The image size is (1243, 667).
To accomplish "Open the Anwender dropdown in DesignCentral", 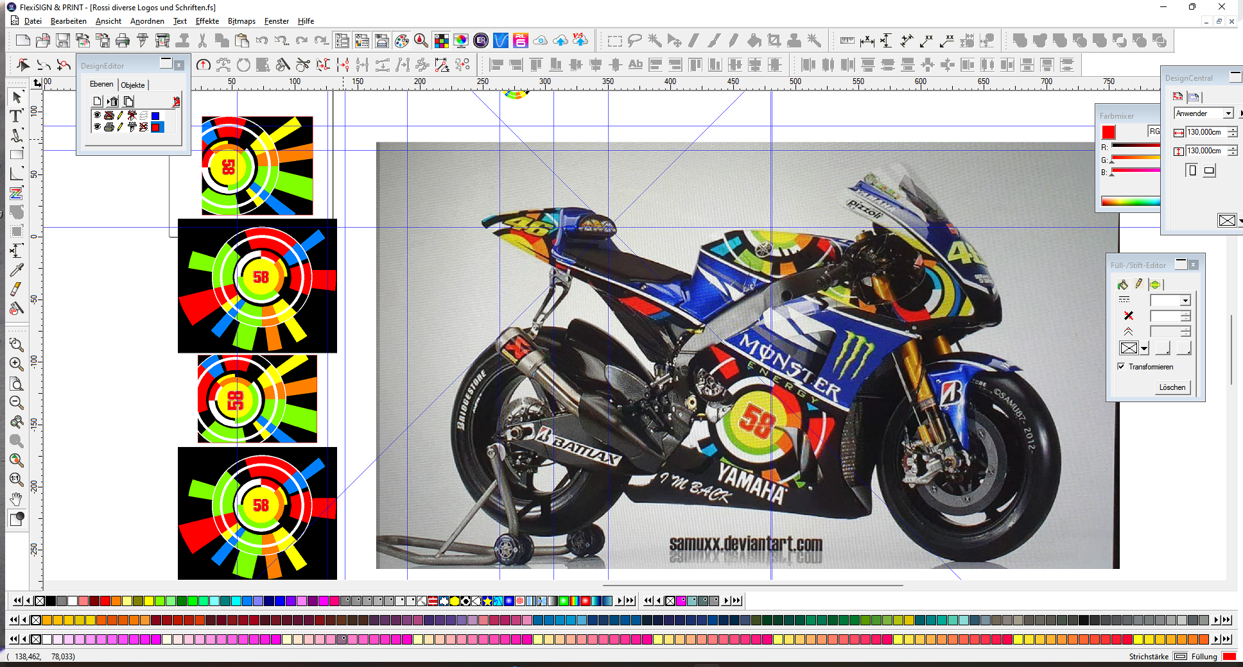I will click(x=1228, y=114).
